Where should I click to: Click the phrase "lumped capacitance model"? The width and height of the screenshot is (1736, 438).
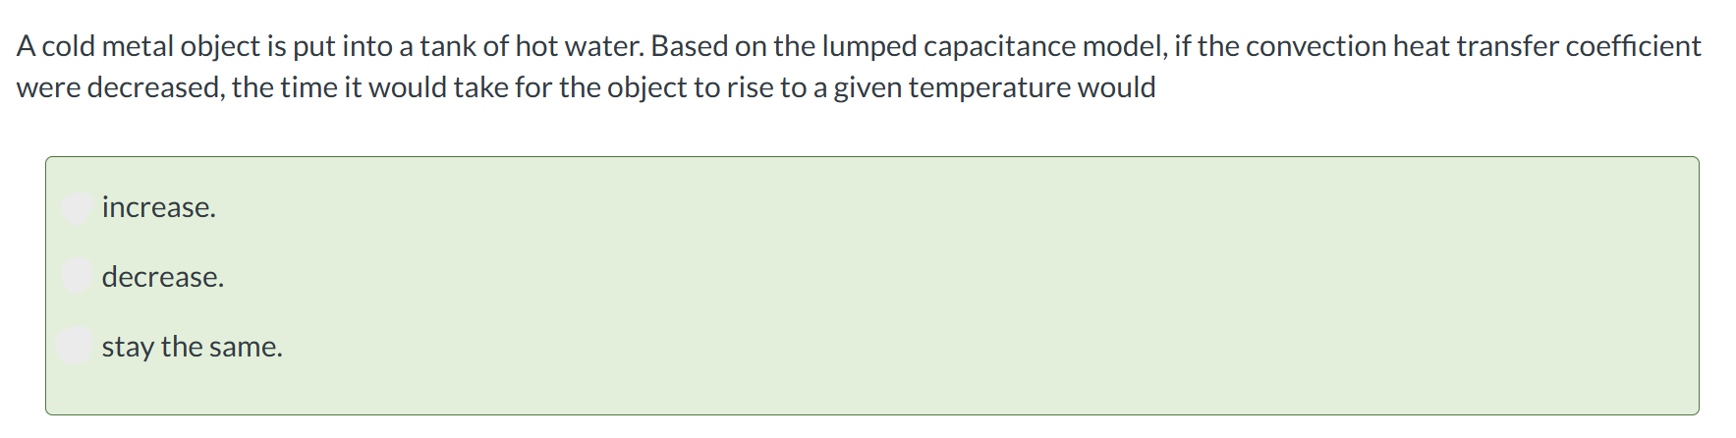[x=993, y=46]
